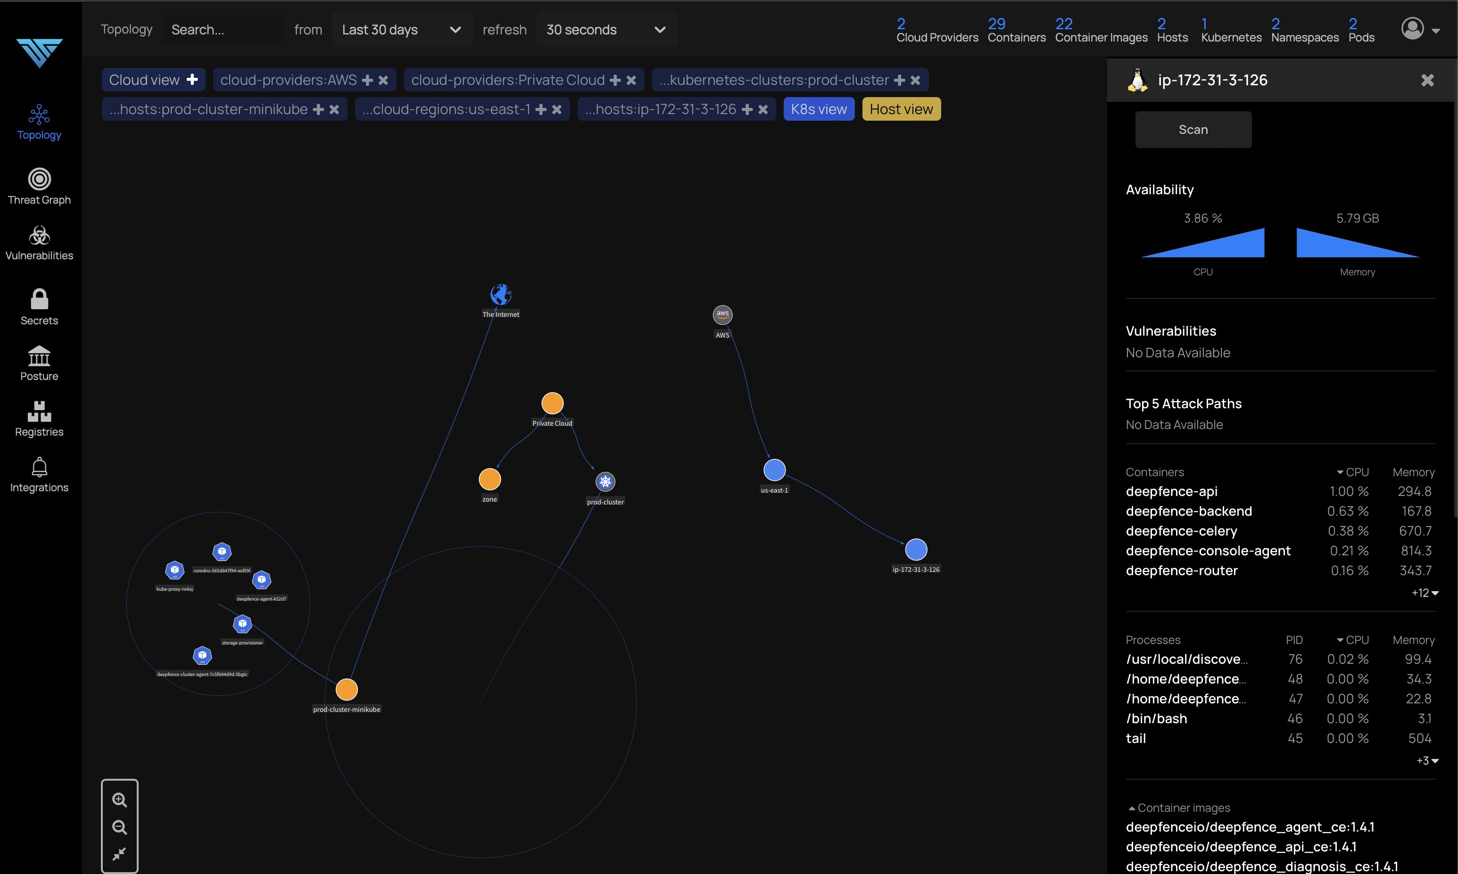1458x874 pixels.
Task: Sort containers by the Memory column
Action: click(x=1413, y=472)
